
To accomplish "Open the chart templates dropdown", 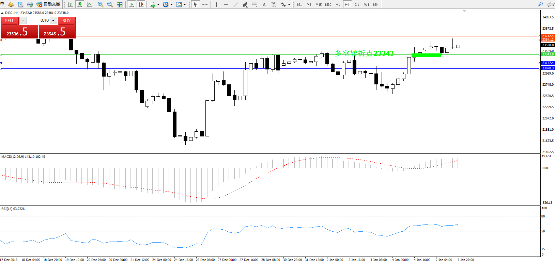I will pos(185,5).
